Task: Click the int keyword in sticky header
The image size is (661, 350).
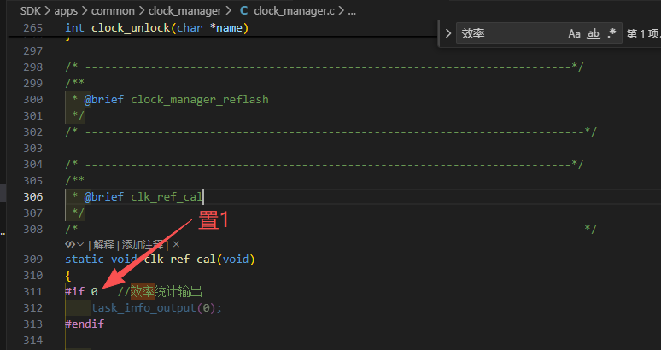Action: click(74, 28)
